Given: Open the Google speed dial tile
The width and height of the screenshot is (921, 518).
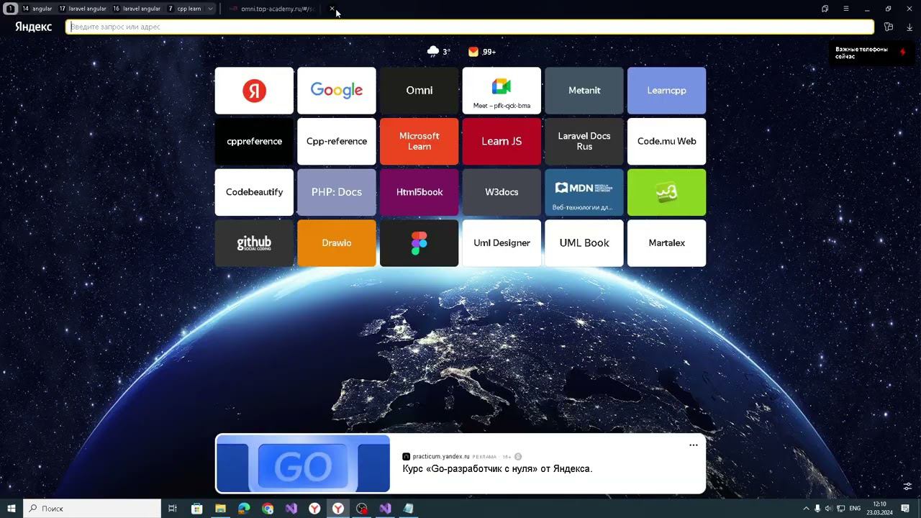Looking at the screenshot, I should [x=337, y=91].
